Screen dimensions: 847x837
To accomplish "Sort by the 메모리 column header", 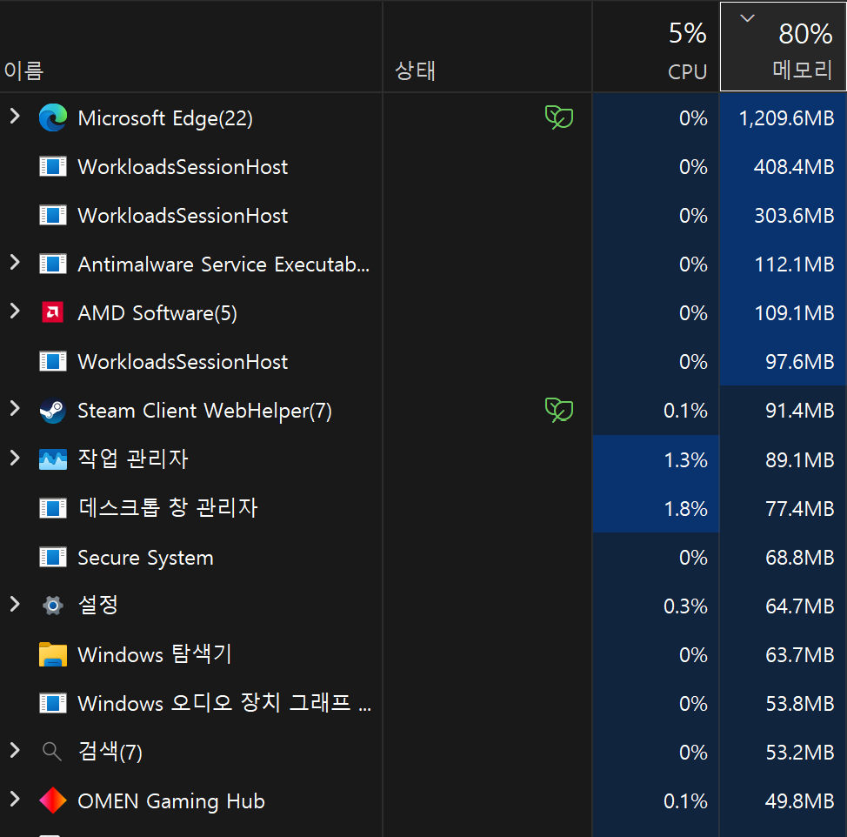I will 784,46.
